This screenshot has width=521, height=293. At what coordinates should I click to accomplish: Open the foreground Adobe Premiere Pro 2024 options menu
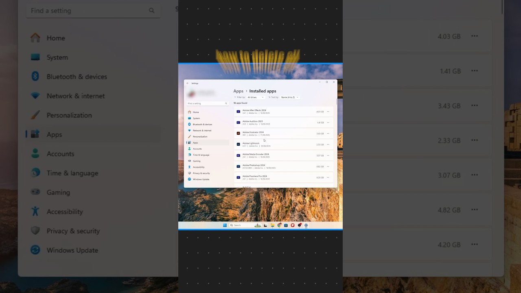(x=328, y=177)
